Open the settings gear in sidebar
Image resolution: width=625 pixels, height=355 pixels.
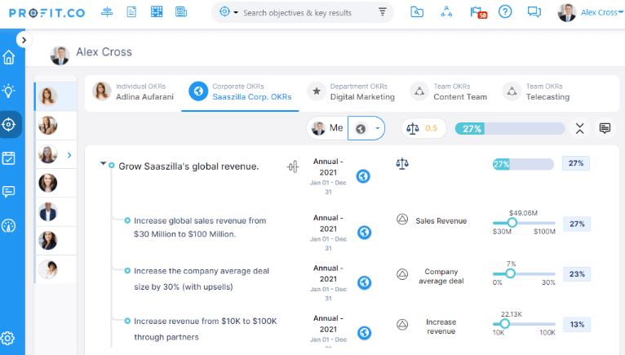coord(8,338)
